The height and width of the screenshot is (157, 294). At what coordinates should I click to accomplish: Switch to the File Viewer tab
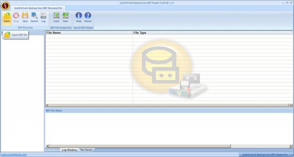(86, 150)
